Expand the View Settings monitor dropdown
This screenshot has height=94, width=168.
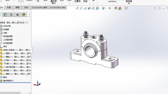(x=129, y=8)
